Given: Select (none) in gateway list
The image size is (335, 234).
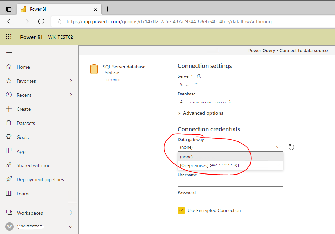Looking at the screenshot, I should (230, 157).
